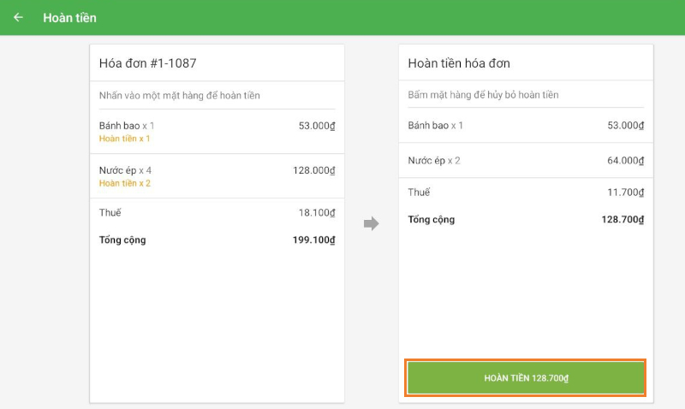Click the 53.000₫ price in original invoice
This screenshot has height=409, width=685.
point(316,126)
